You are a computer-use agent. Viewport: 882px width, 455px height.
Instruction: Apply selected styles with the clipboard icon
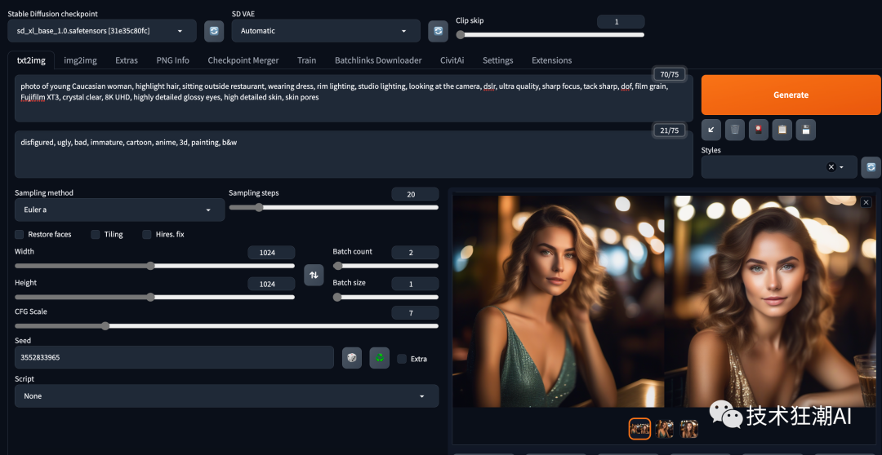[782, 130]
